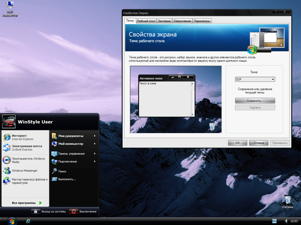Open the Тема combo box showing SDF
This screenshot has width=301, height=225.
coord(255,79)
